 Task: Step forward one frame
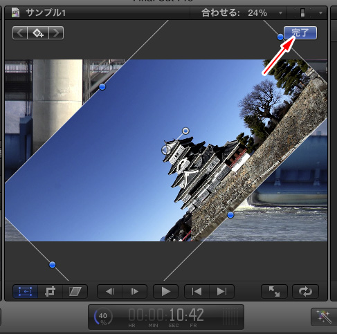(x=134, y=292)
